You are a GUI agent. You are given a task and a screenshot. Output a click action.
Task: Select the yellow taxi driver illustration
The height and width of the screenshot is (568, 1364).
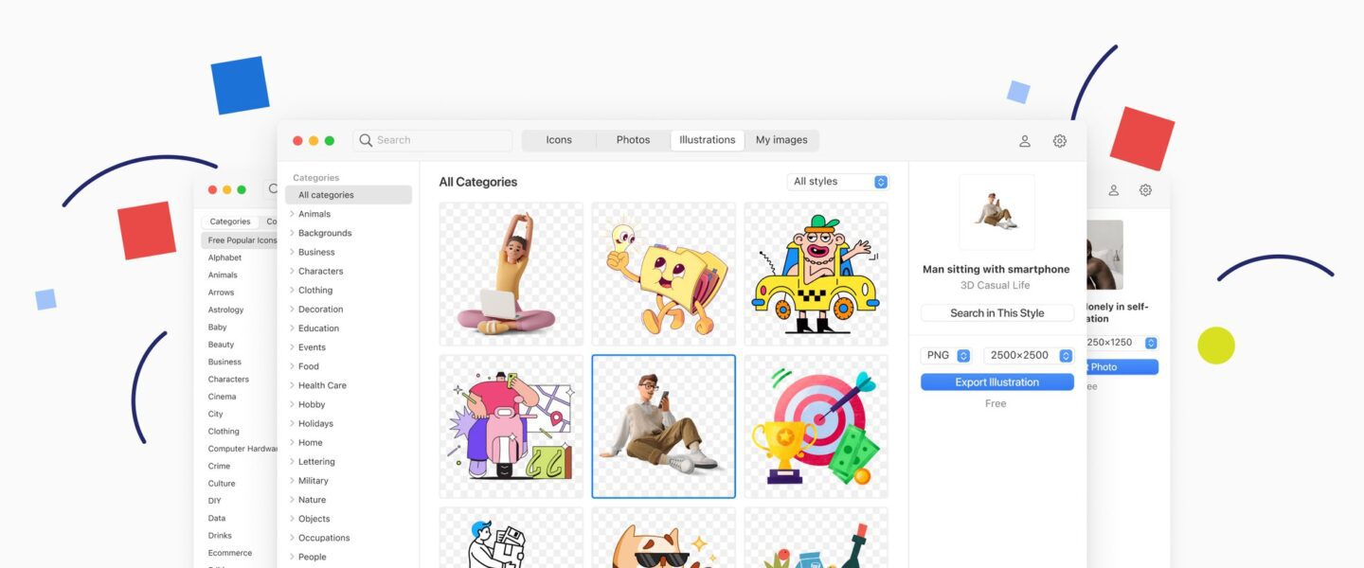(x=816, y=274)
